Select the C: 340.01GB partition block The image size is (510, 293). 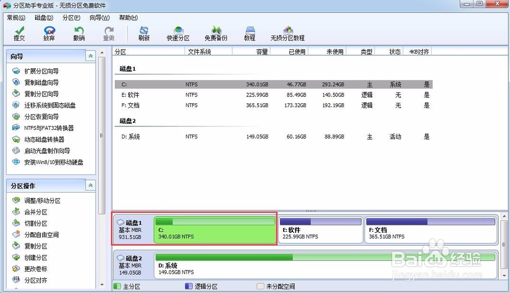(x=215, y=230)
